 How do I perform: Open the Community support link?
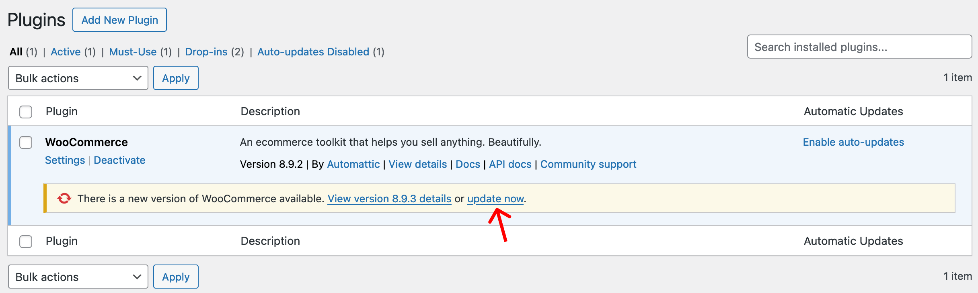pos(588,164)
